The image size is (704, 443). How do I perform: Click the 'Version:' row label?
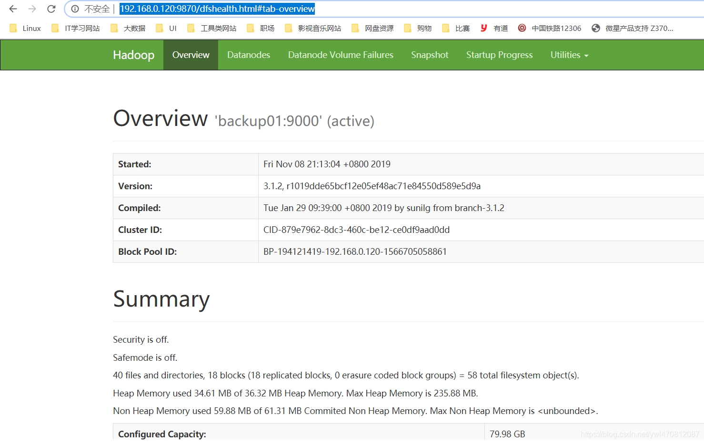[135, 186]
